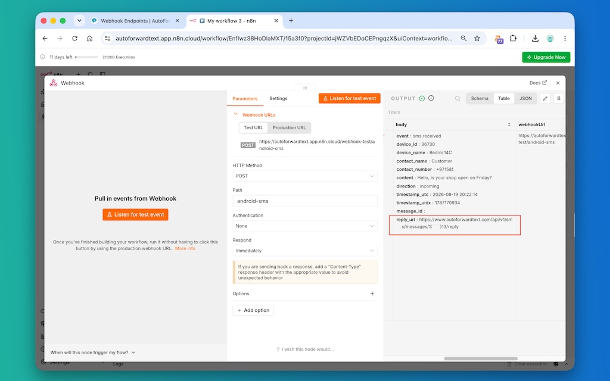Click the Upgrade Now button

(546, 57)
